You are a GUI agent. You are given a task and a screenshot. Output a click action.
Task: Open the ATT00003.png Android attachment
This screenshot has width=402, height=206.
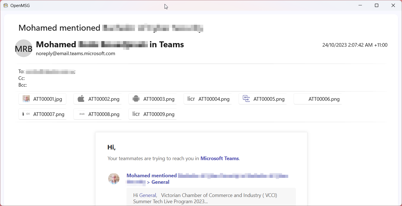pos(152,99)
